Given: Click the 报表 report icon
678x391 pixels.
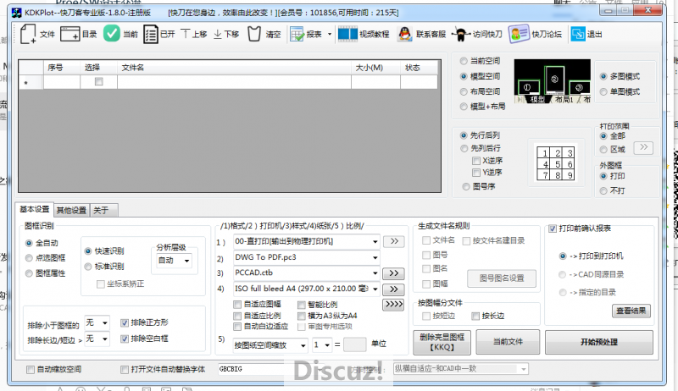Looking at the screenshot, I should (297, 34).
